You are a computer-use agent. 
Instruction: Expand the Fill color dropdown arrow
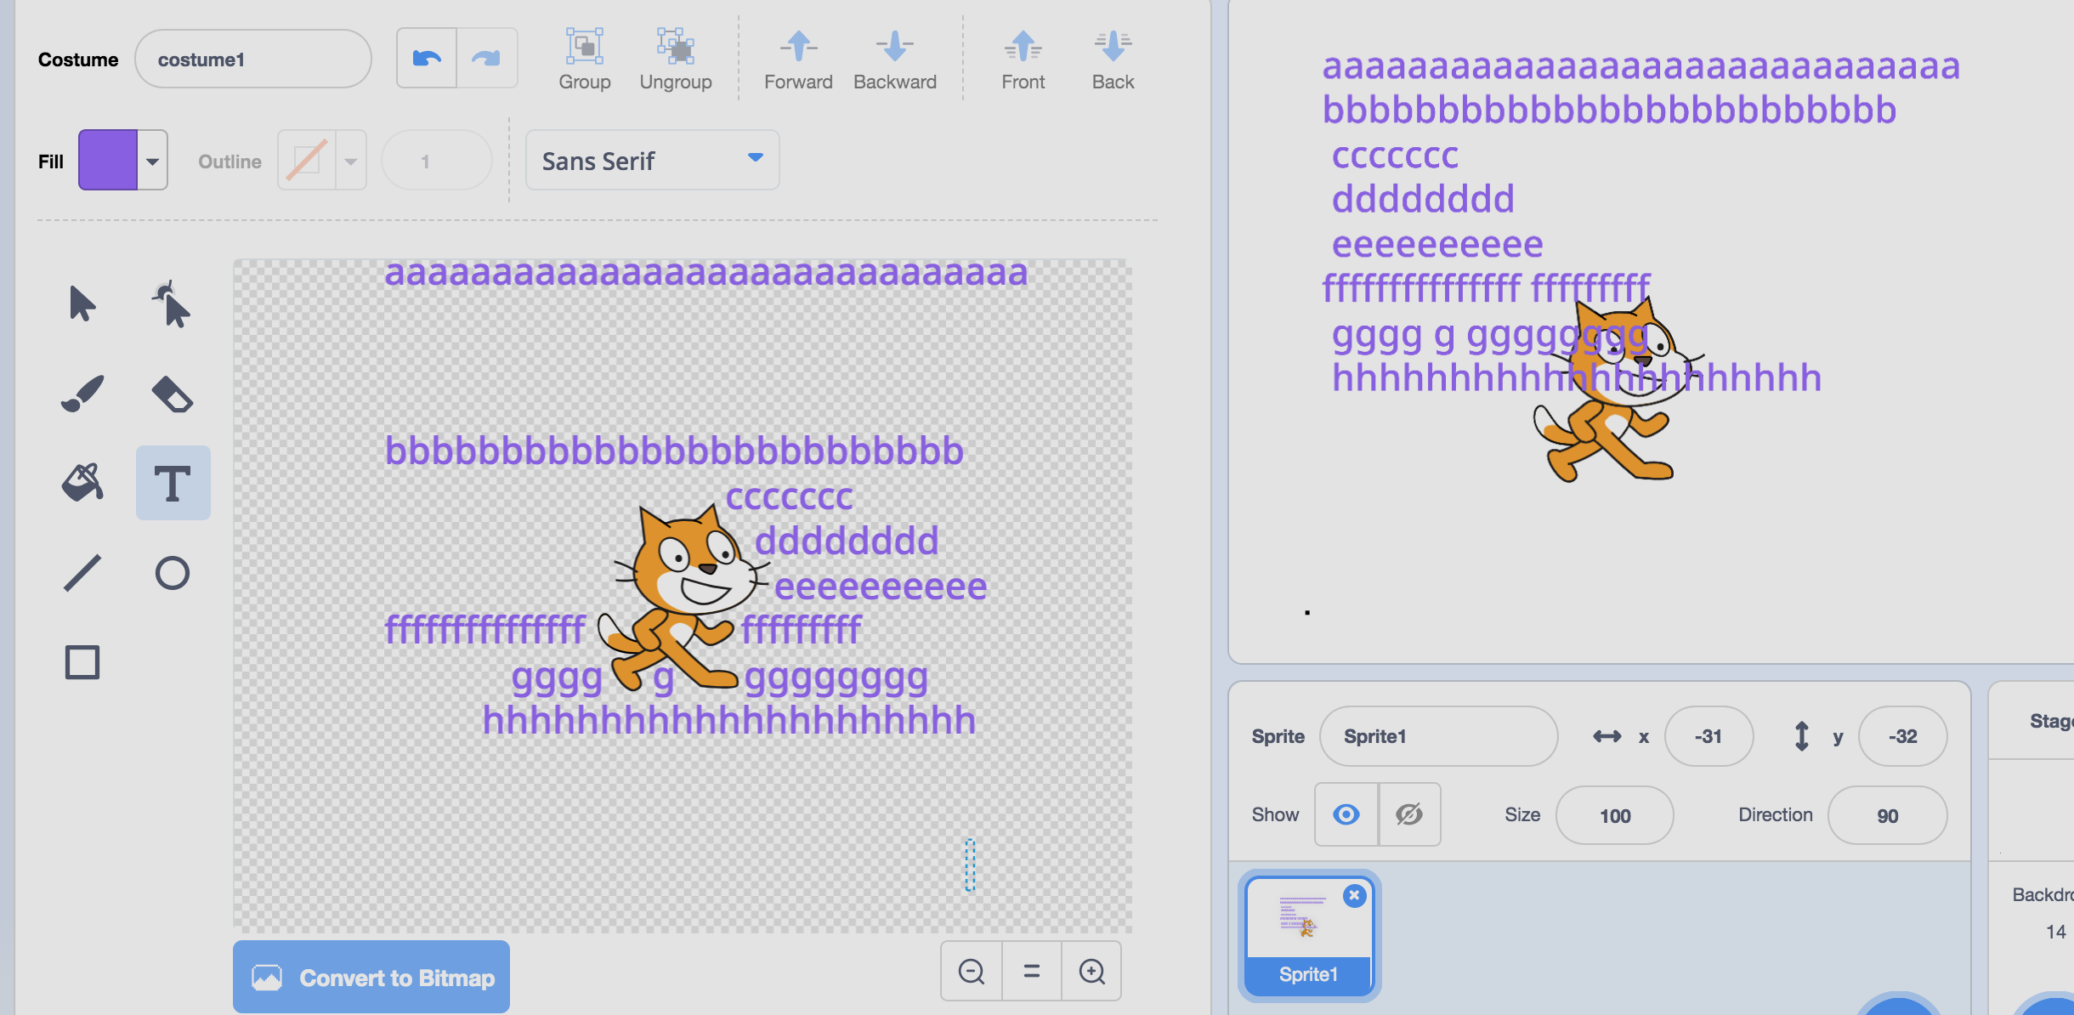click(x=151, y=160)
